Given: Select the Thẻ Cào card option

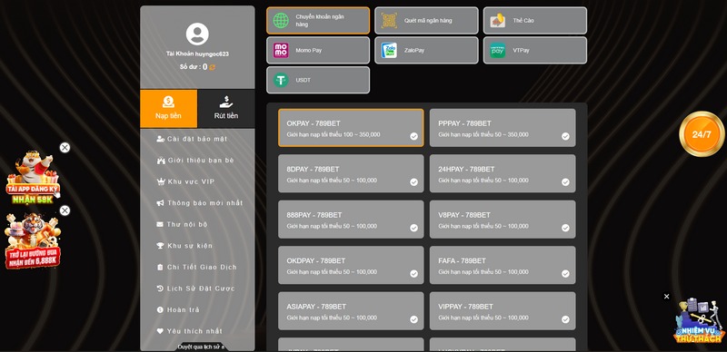Looking at the screenshot, I should (535, 20).
